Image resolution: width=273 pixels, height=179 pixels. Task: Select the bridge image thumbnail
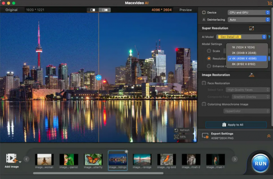pos(142,159)
